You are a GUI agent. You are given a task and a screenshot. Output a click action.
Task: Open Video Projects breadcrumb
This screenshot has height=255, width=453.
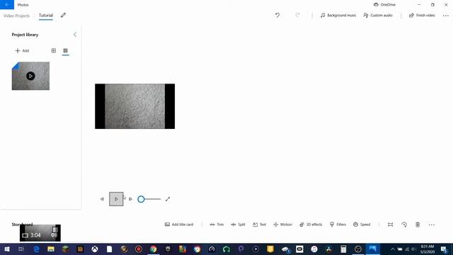click(16, 16)
